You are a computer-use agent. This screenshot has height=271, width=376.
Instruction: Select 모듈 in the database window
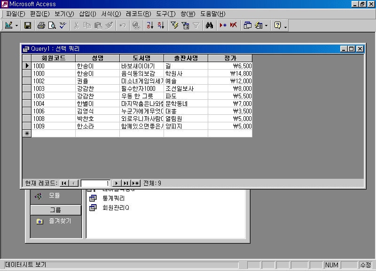(55, 196)
